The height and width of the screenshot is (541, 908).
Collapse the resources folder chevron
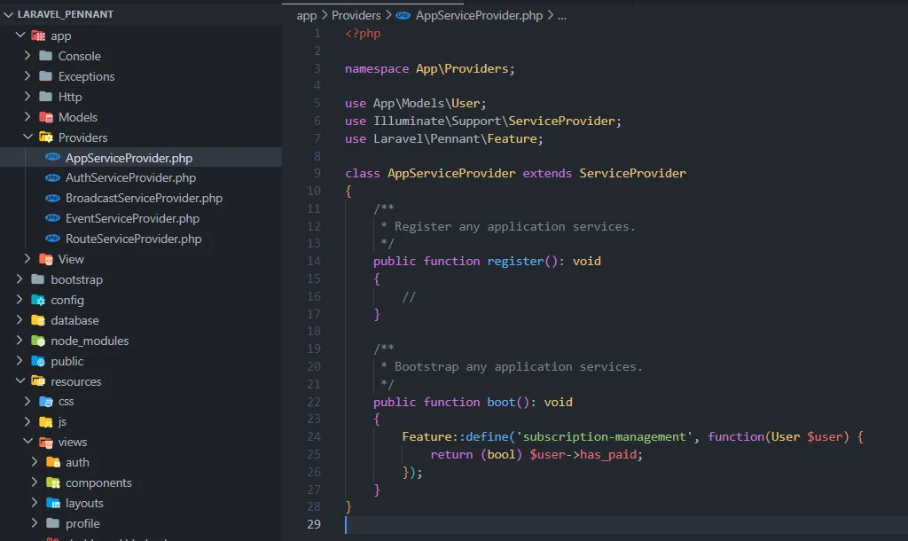click(20, 381)
